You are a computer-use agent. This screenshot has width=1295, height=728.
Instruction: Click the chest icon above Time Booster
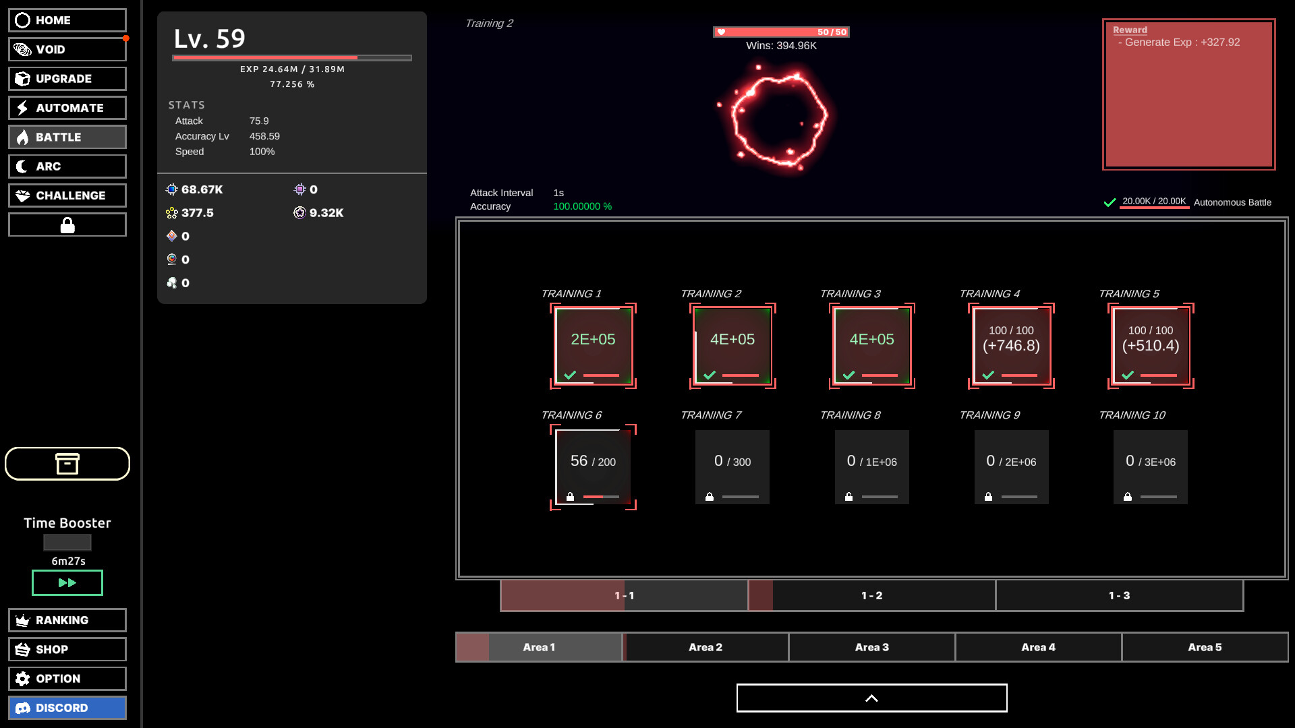click(67, 464)
